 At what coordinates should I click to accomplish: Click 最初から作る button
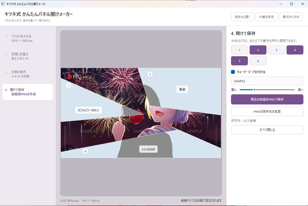[x=291, y=17]
